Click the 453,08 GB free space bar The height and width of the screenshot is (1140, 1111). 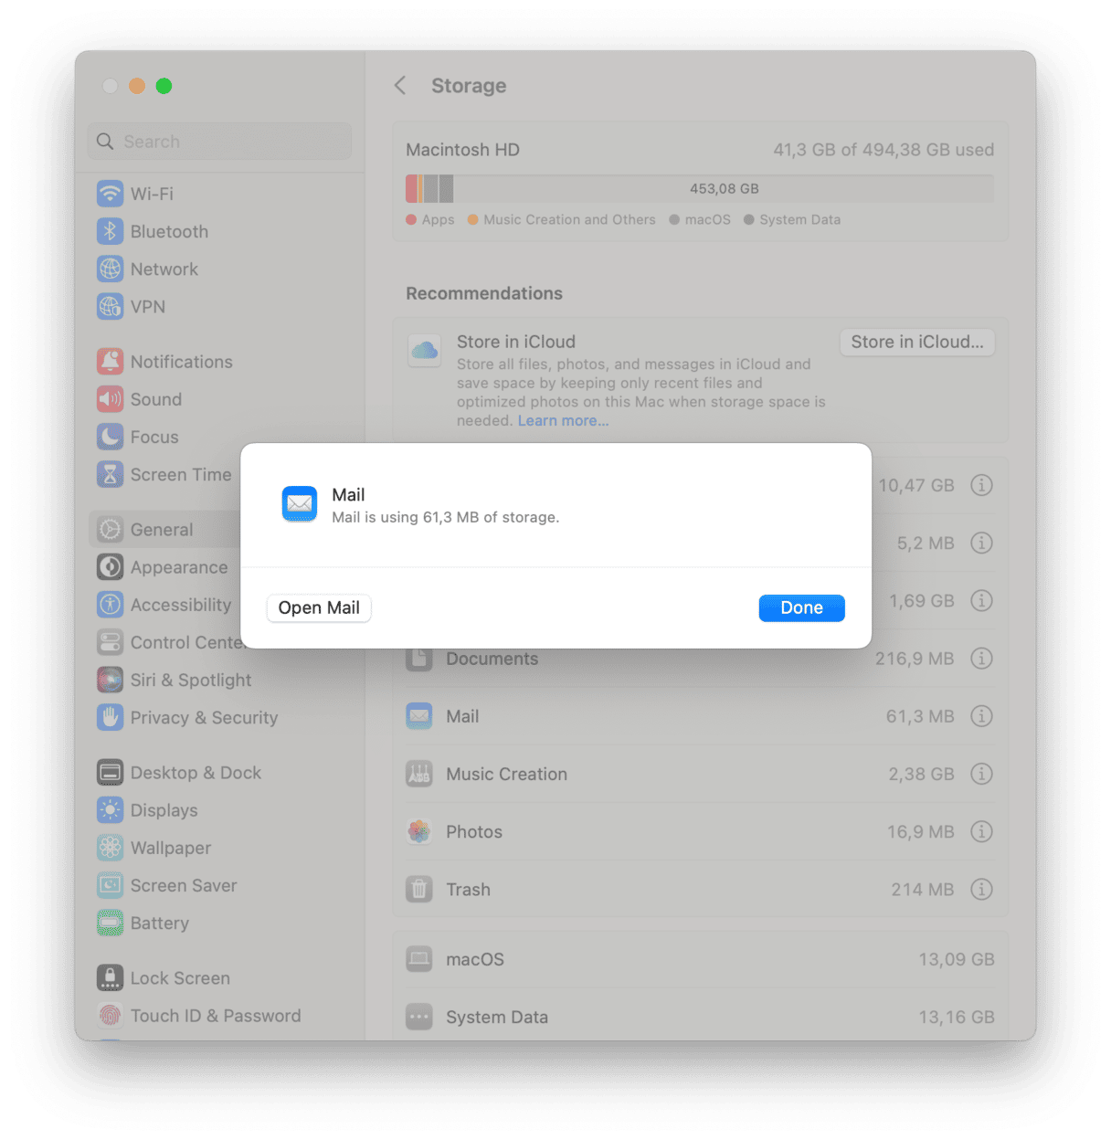click(x=724, y=189)
